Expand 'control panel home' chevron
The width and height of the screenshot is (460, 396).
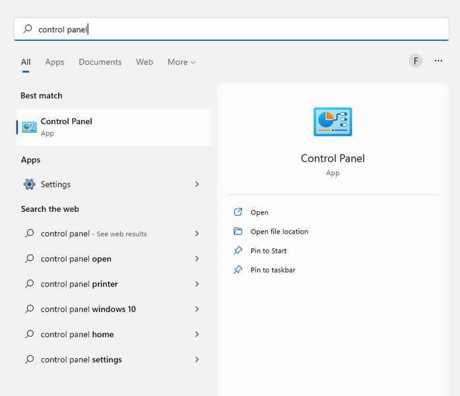coord(197,335)
